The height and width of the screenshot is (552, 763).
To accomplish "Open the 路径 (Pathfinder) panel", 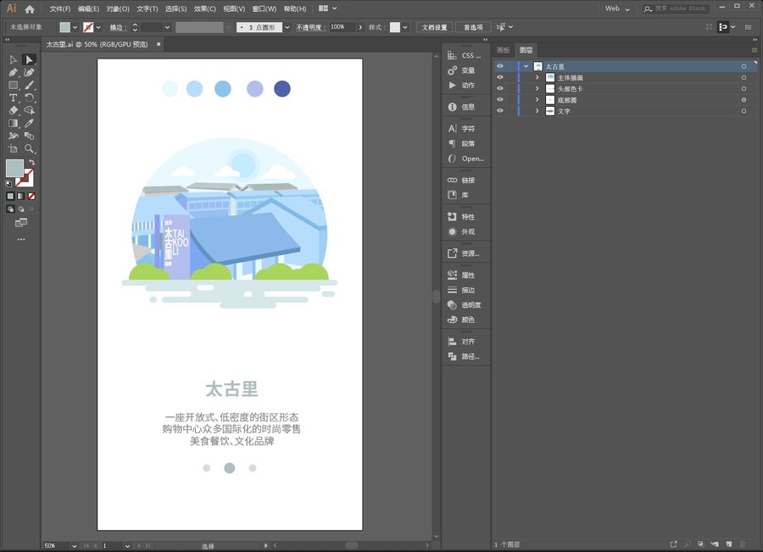I will coord(465,357).
